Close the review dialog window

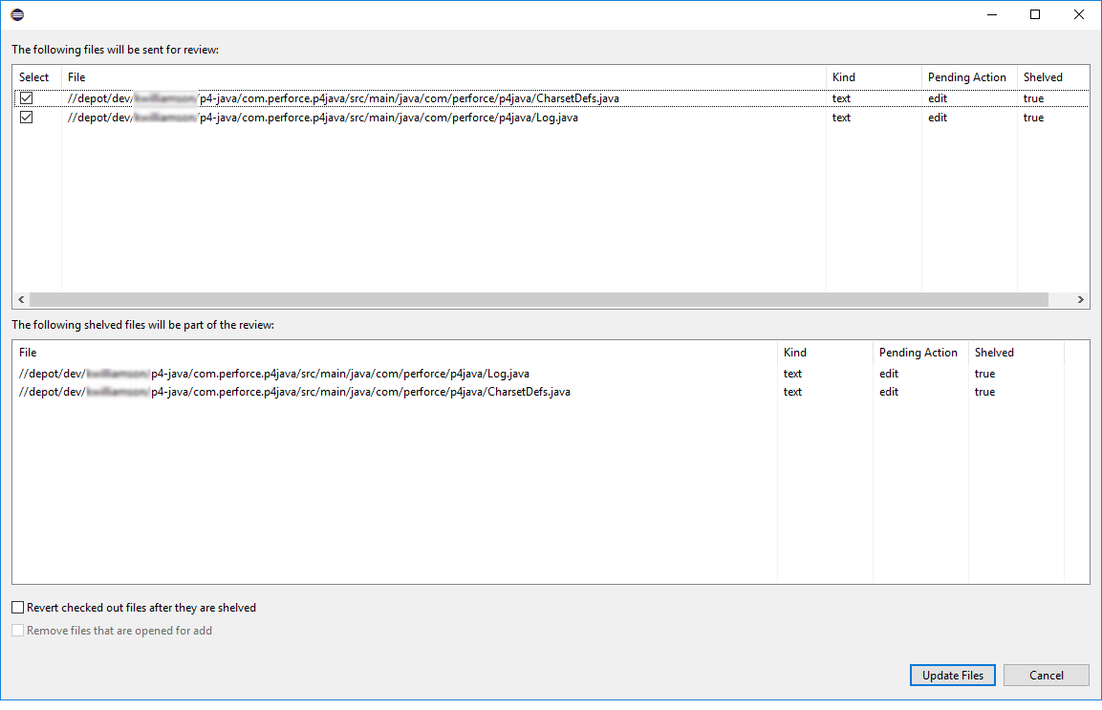(x=1079, y=14)
